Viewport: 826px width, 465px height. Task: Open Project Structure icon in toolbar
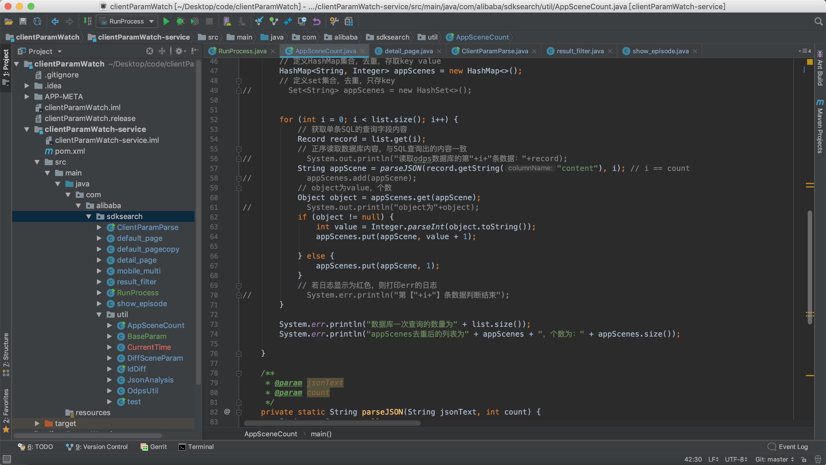coord(348,22)
